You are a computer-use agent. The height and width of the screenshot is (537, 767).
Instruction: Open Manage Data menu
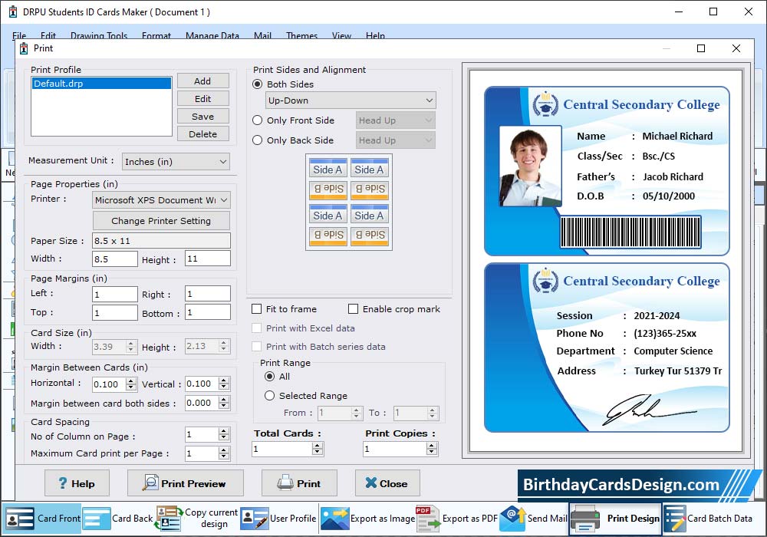coord(212,35)
